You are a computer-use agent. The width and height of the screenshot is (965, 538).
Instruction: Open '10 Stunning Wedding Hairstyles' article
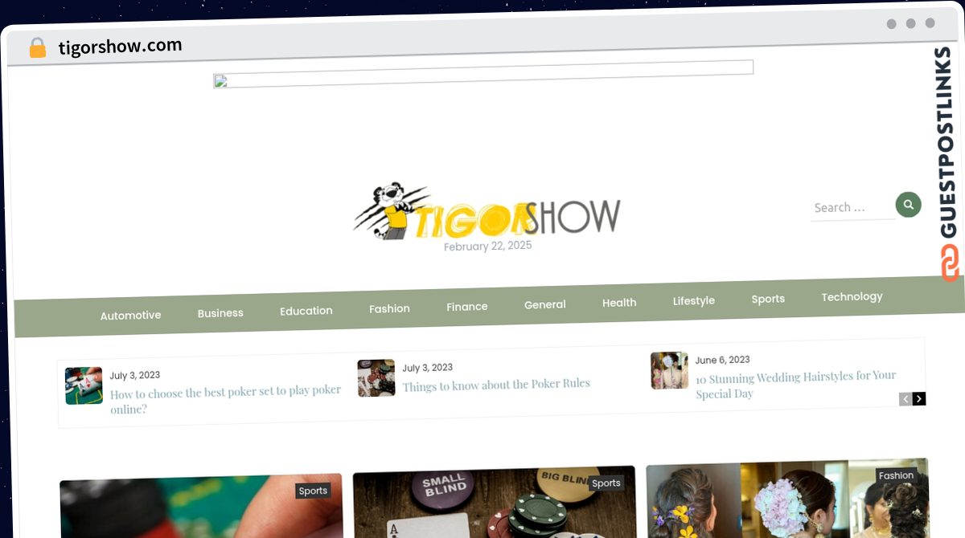796,385
